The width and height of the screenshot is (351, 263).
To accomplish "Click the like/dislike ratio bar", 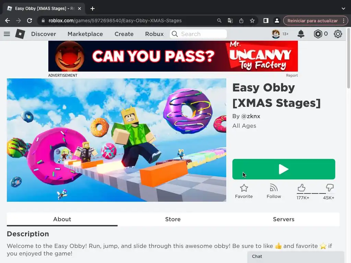I will (x=315, y=193).
